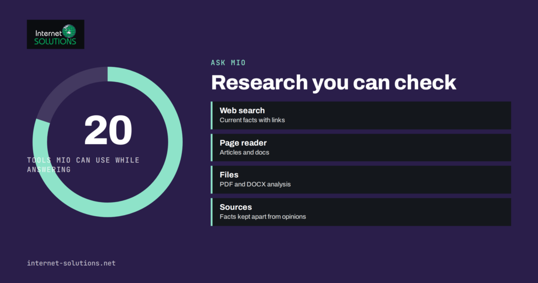Select the 'Web search' card title

(242, 110)
